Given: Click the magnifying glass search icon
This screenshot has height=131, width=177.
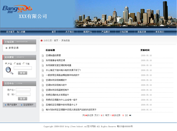Looking at the screenshot, I should (x=9, y=70).
